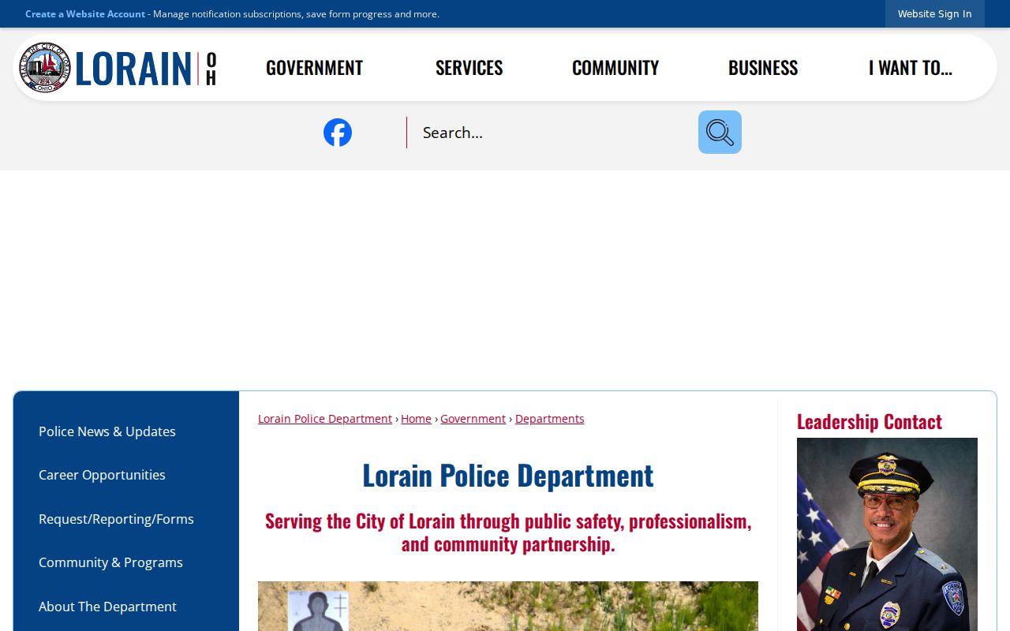Click the Website Sign In button
1010x631 pixels.
(935, 14)
